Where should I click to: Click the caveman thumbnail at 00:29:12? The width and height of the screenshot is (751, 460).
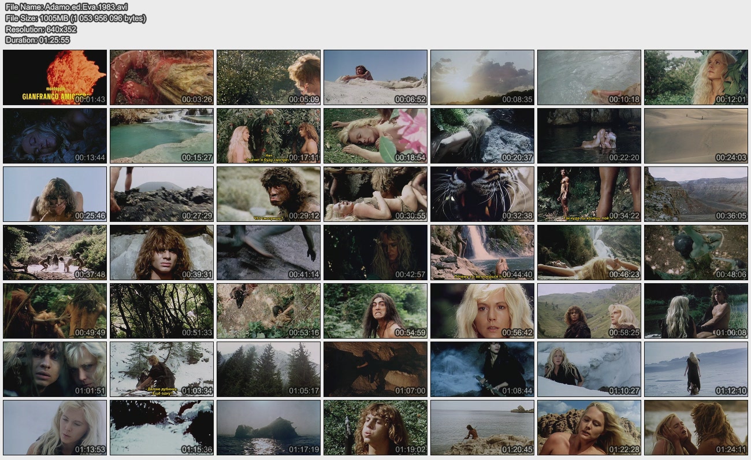point(269,194)
